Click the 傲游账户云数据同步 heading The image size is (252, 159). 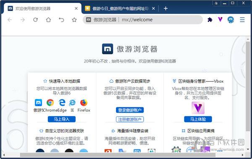click(133, 81)
